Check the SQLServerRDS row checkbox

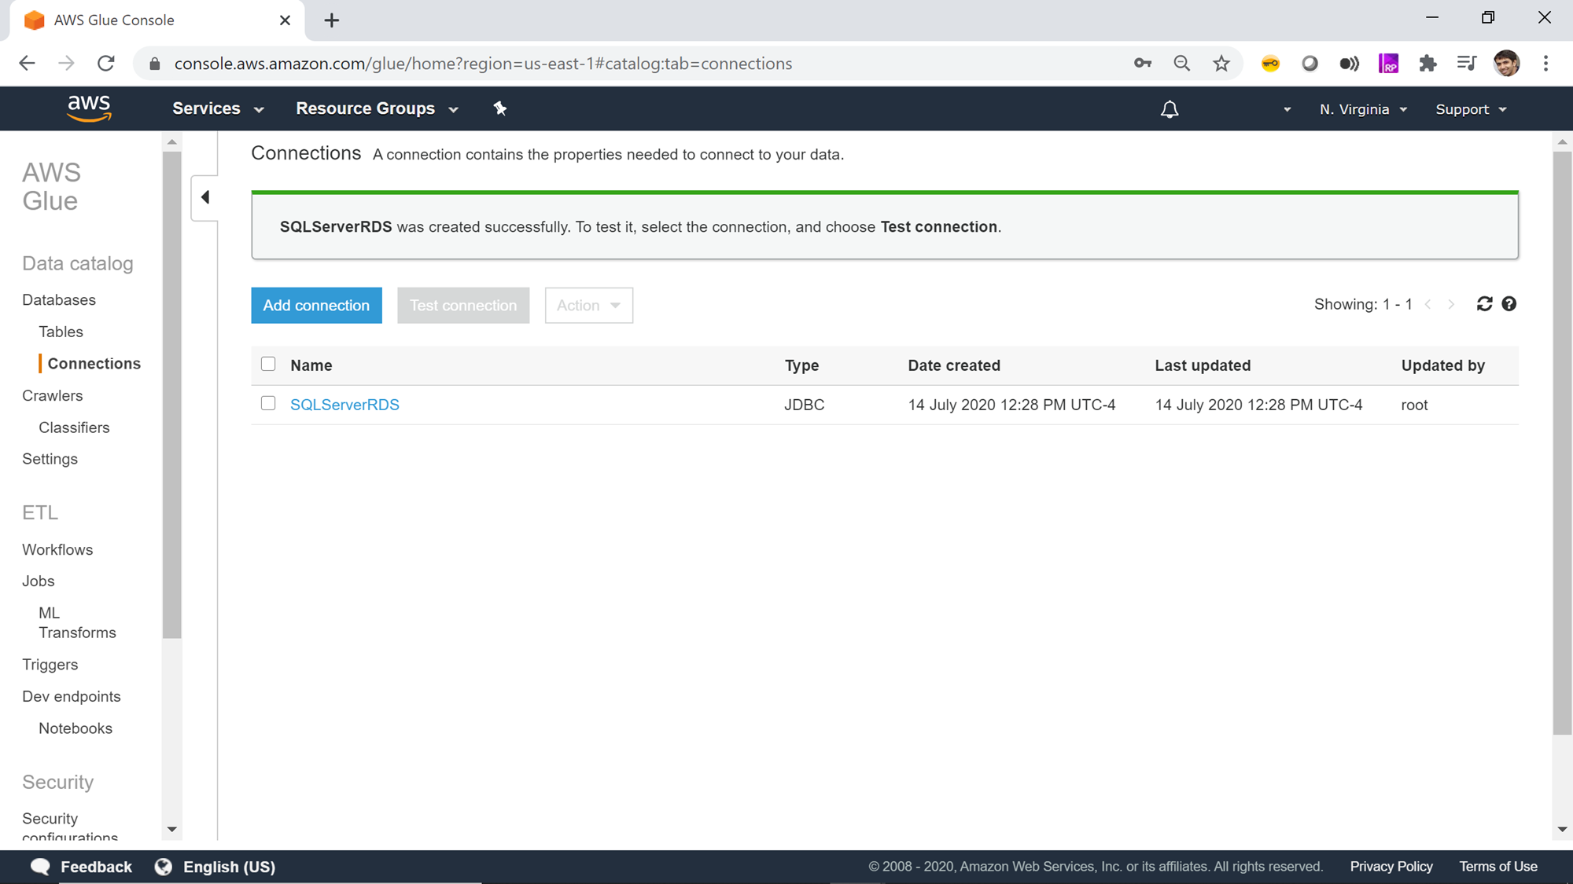[268, 404]
